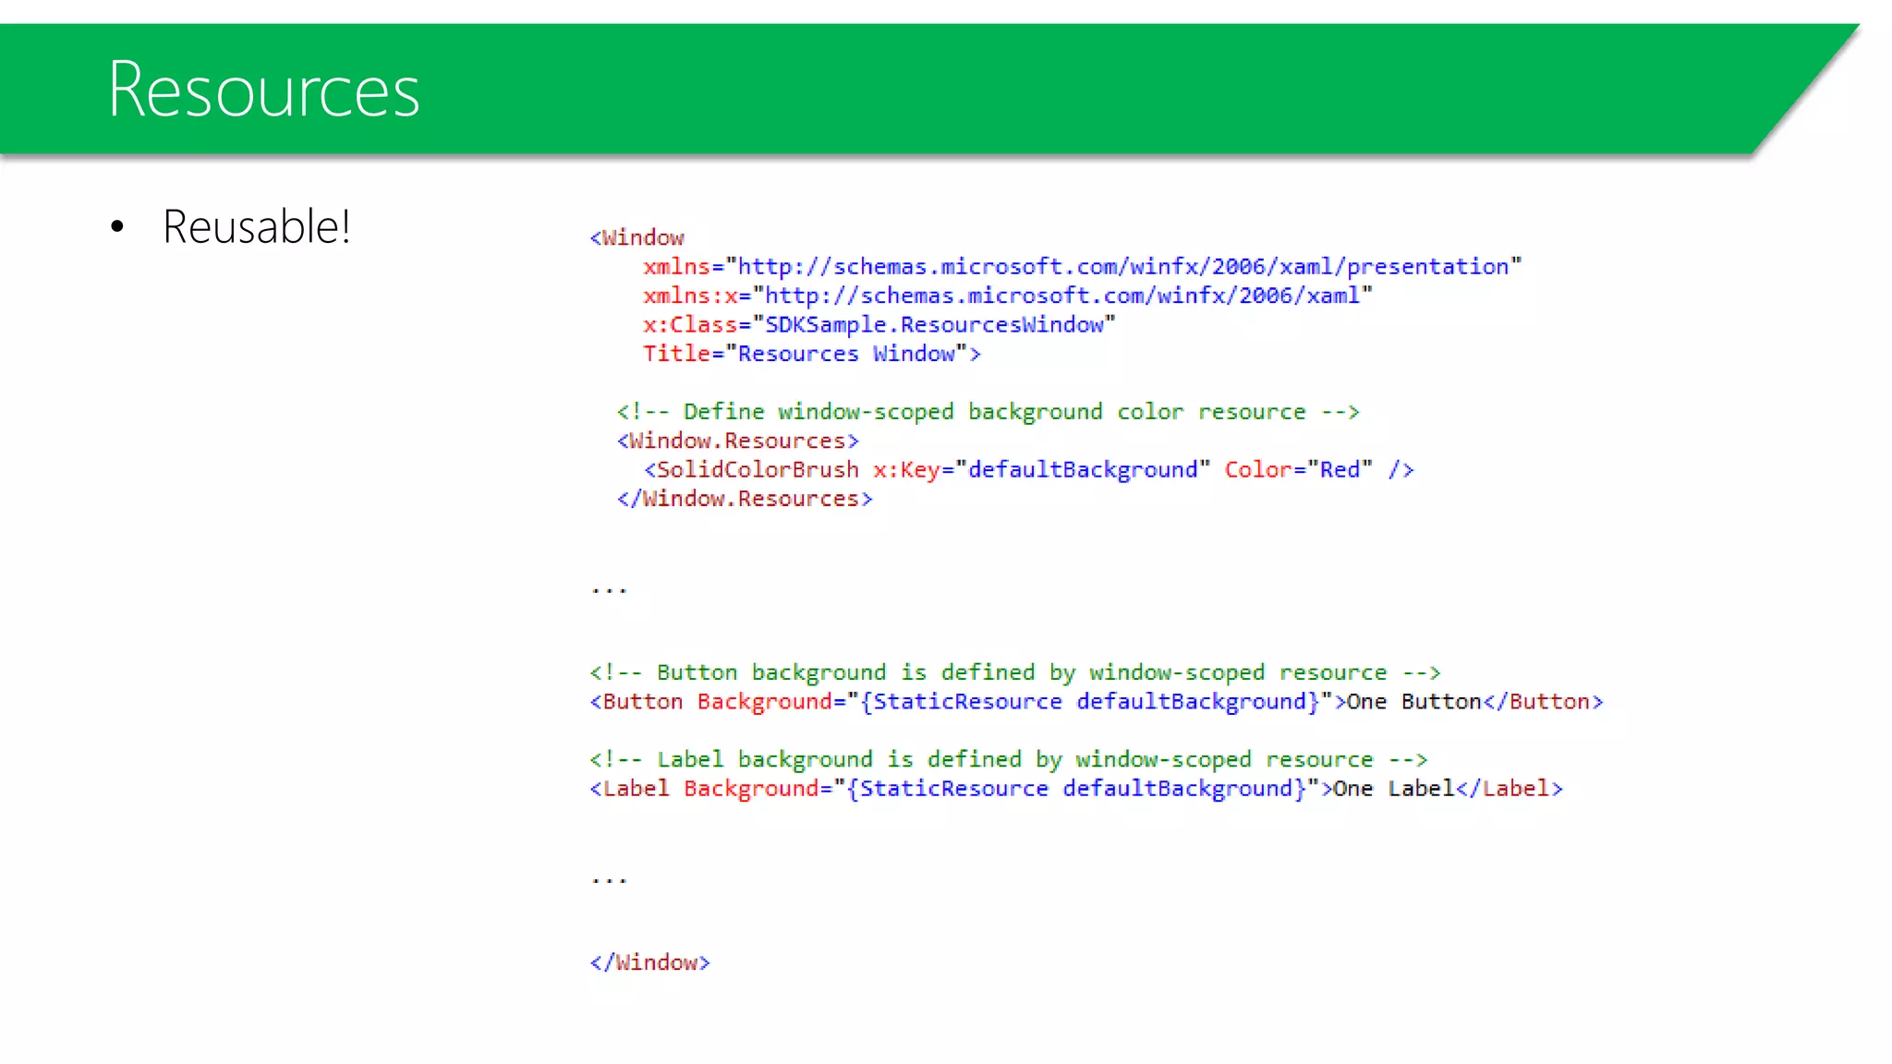Click the Define window-scoped background comment
The image size is (1892, 1064).
point(988,412)
